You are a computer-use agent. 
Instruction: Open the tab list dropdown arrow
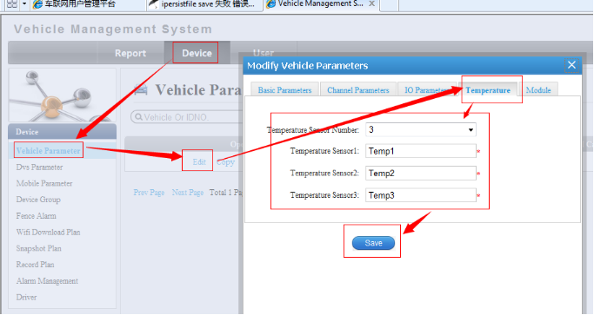[x=24, y=4]
